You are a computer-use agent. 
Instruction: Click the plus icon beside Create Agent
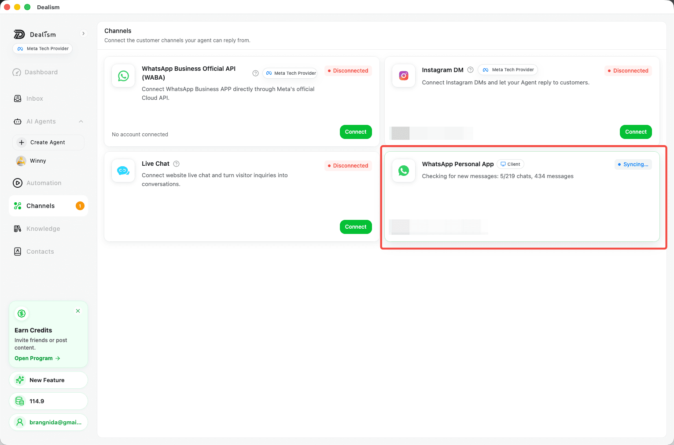click(x=22, y=142)
